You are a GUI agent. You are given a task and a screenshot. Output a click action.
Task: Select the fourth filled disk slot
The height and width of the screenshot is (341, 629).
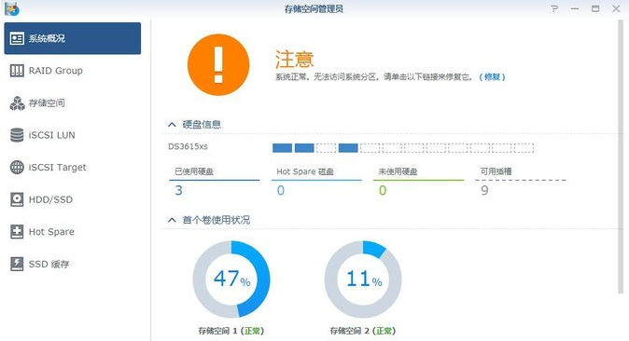pos(348,148)
